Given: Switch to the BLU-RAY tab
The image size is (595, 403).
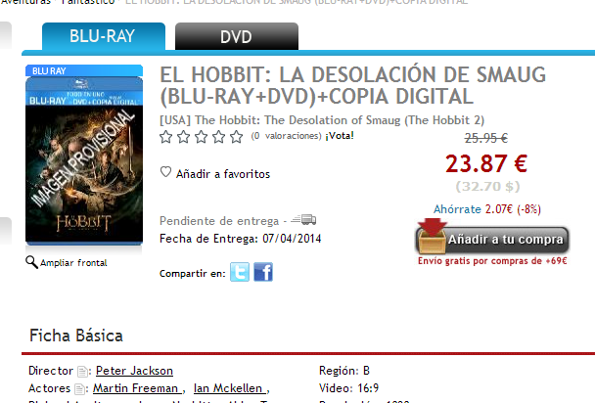Looking at the screenshot, I should [104, 36].
